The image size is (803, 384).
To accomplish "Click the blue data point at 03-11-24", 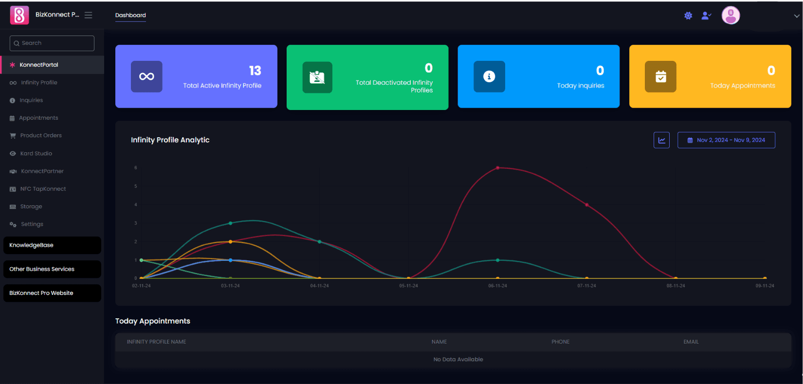I will (231, 260).
